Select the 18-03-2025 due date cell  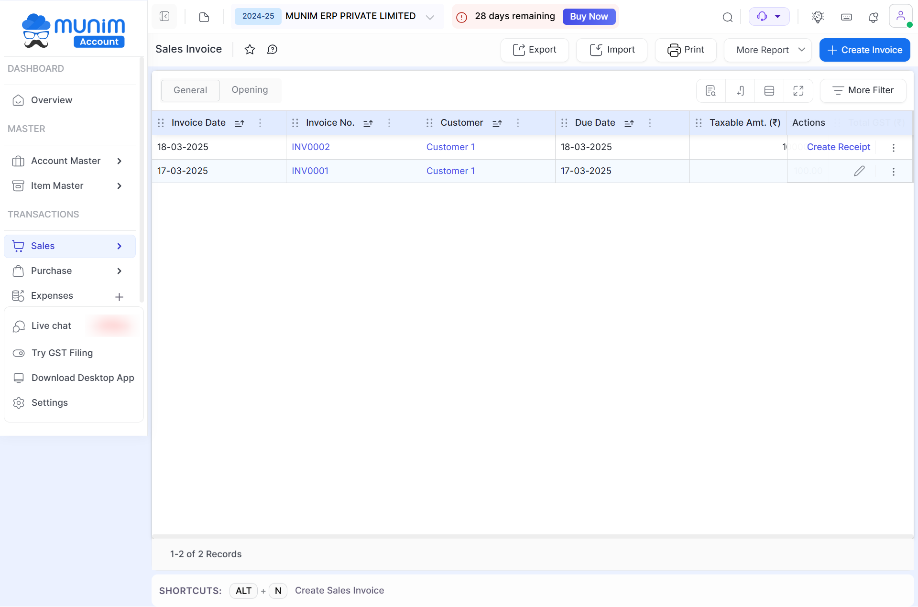(x=622, y=147)
